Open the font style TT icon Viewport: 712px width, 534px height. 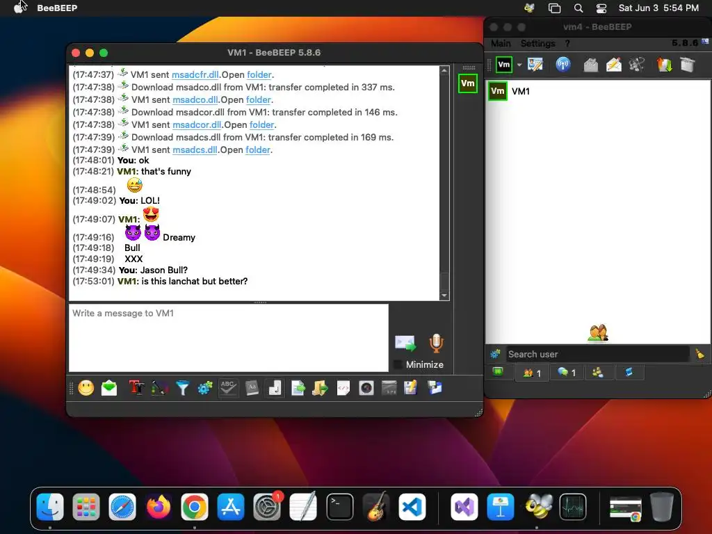point(137,388)
